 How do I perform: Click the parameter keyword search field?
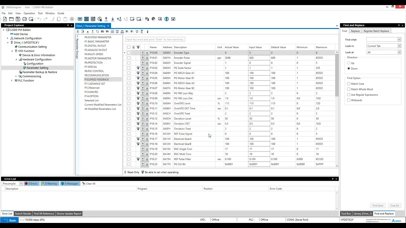coord(155,39)
